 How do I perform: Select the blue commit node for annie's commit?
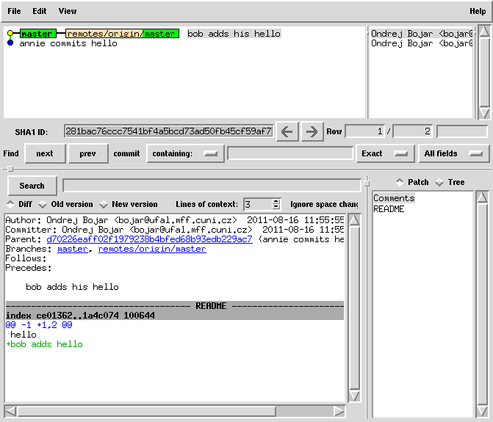tap(10, 43)
